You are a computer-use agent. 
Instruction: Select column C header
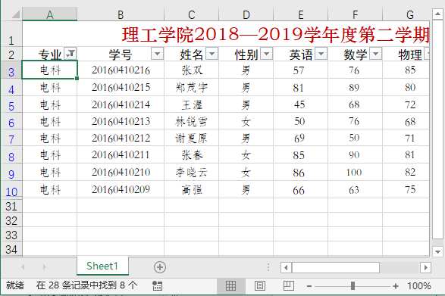[192, 14]
